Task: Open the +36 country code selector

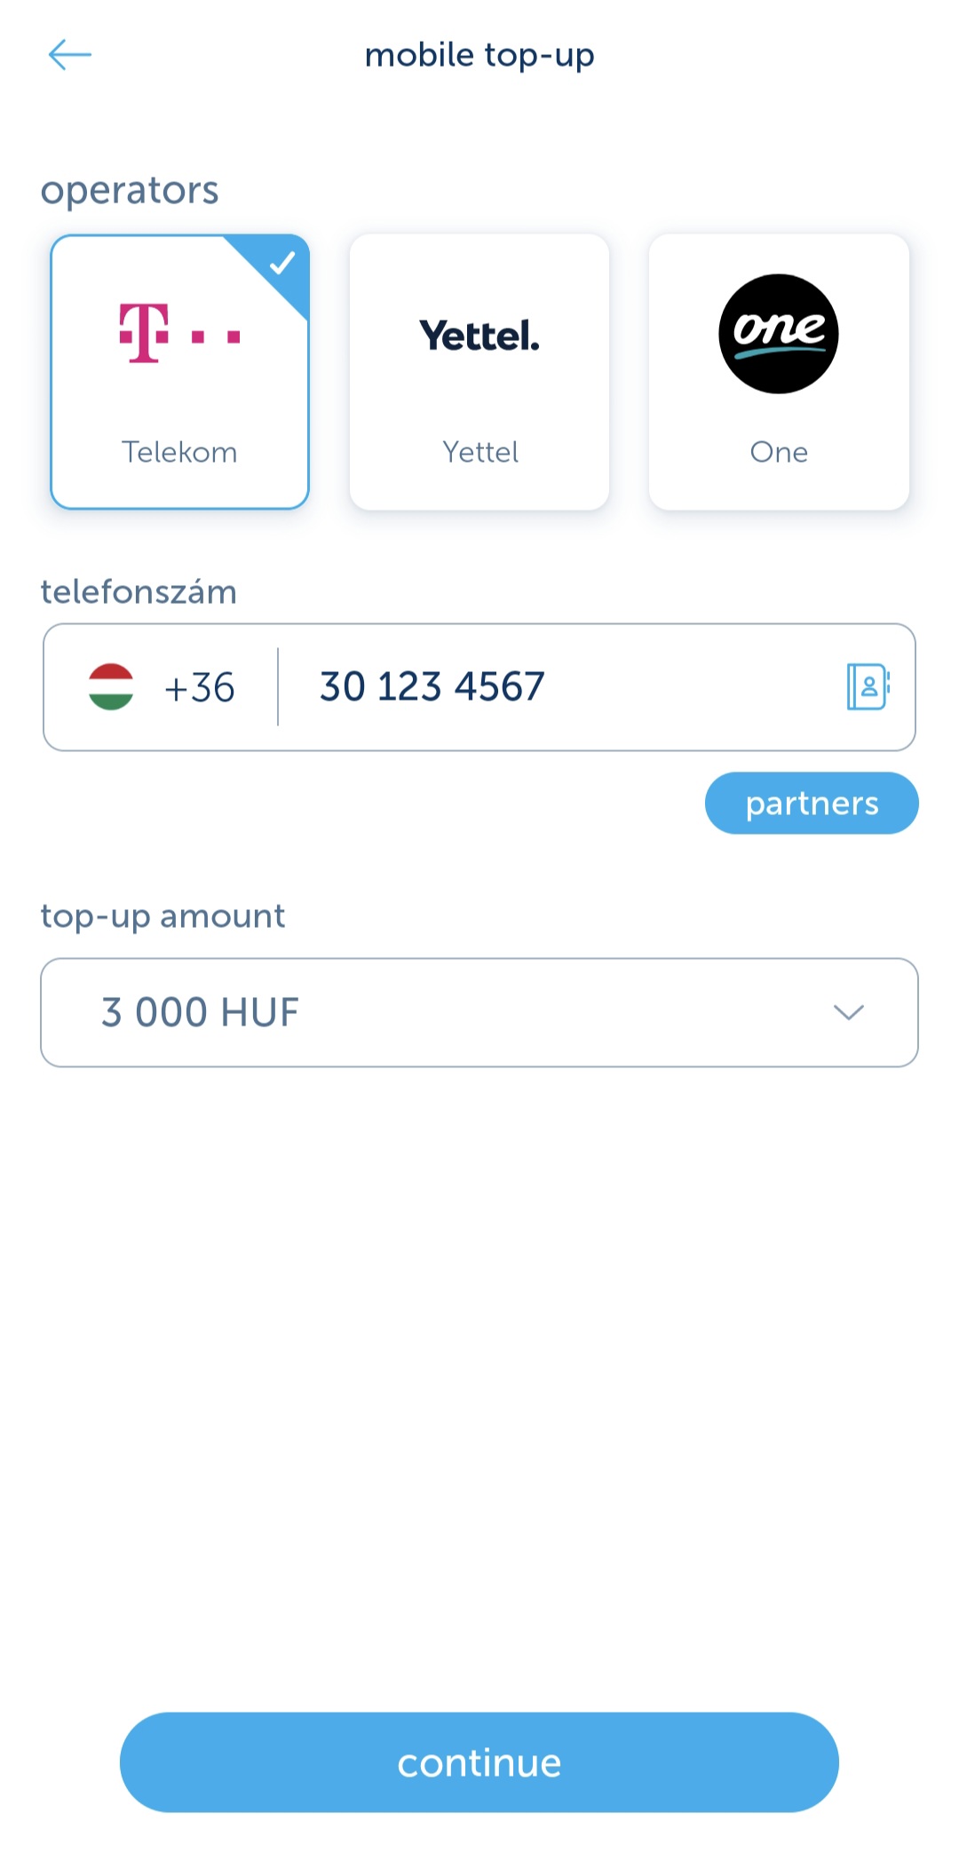Action: [200, 687]
